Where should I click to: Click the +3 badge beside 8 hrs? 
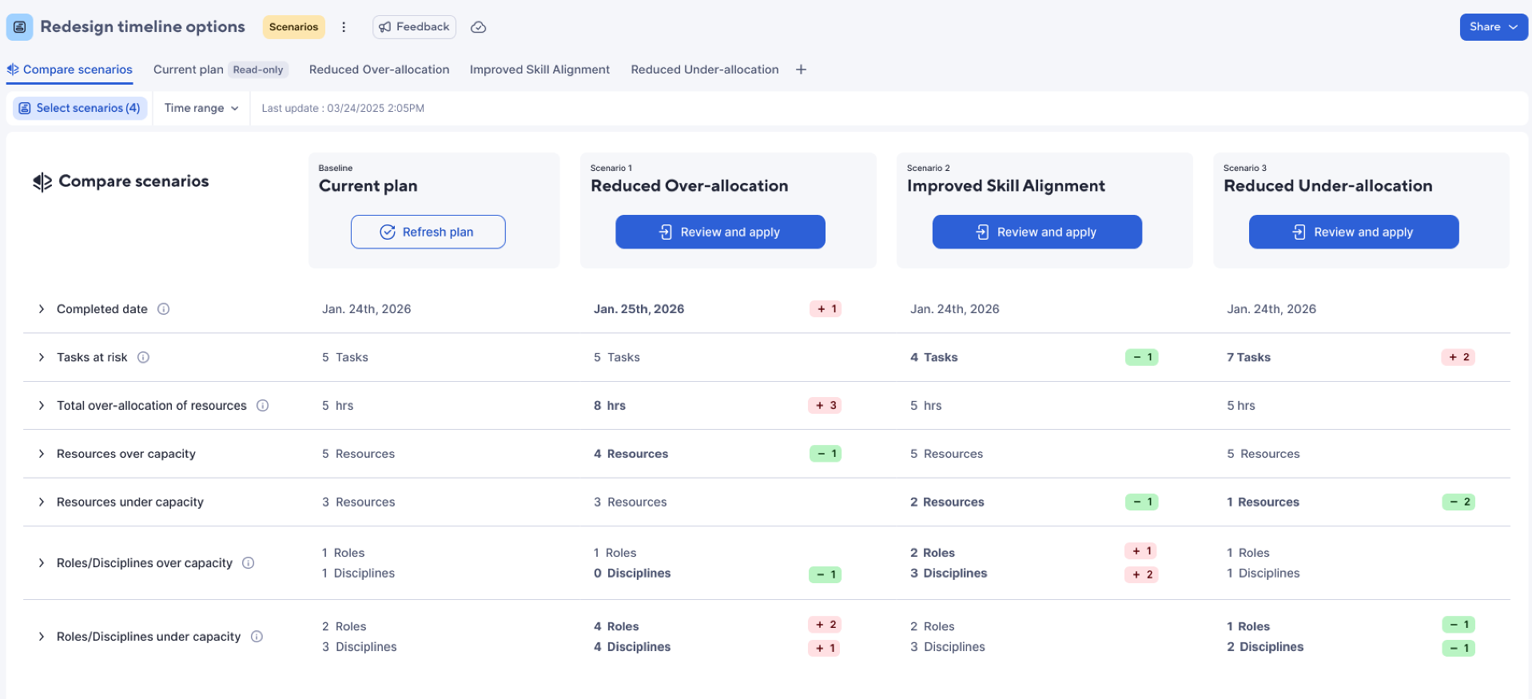[x=825, y=406]
